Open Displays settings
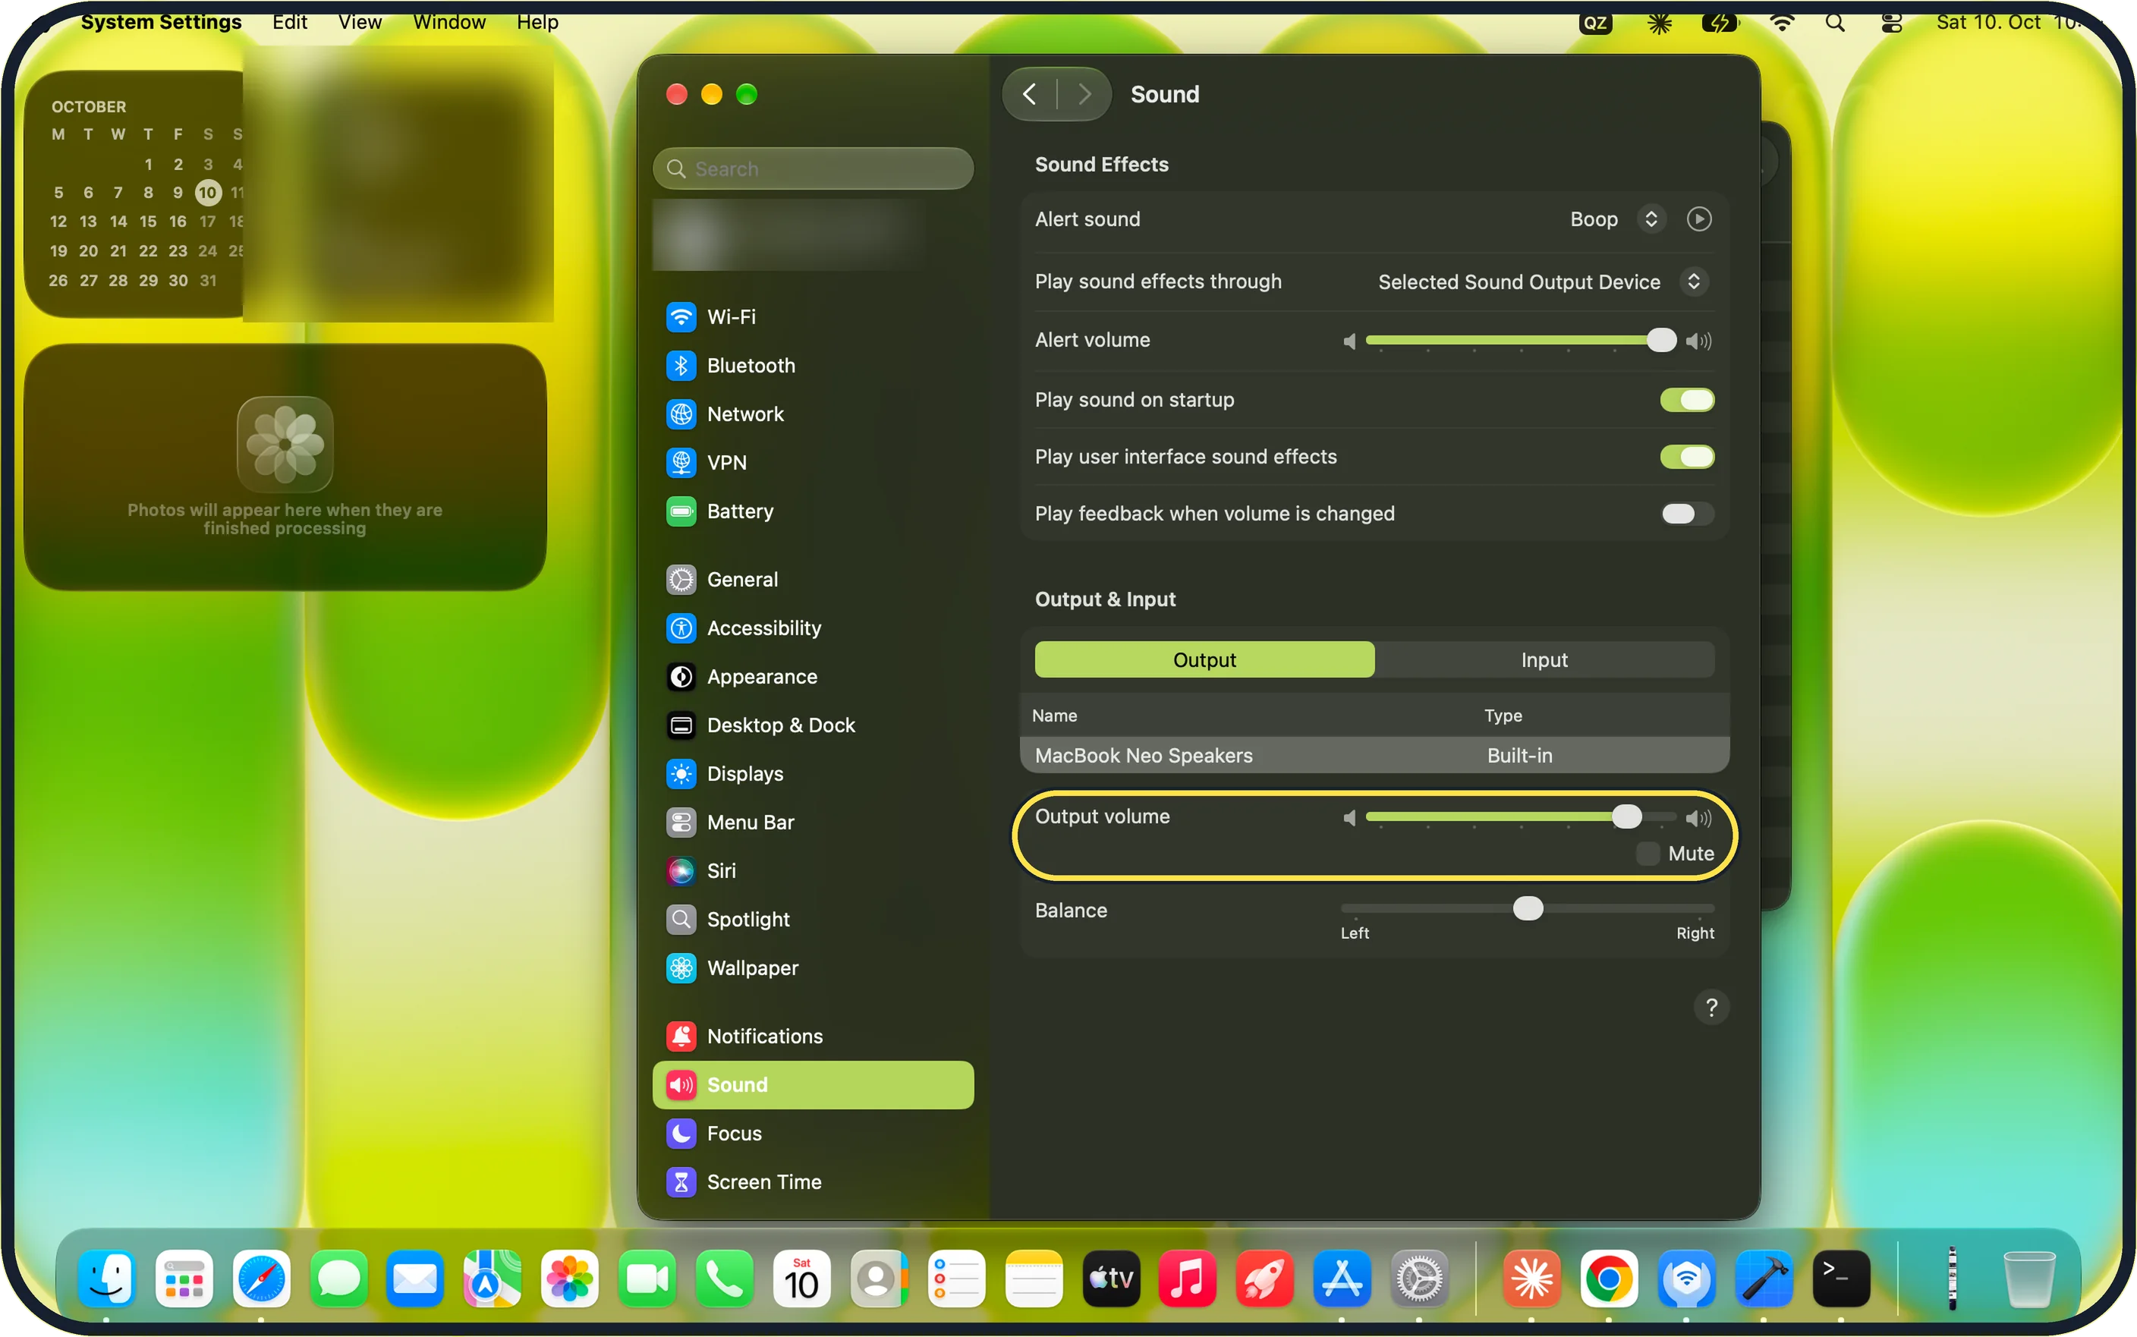The height and width of the screenshot is (1337, 2137). pyautogui.click(x=813, y=774)
